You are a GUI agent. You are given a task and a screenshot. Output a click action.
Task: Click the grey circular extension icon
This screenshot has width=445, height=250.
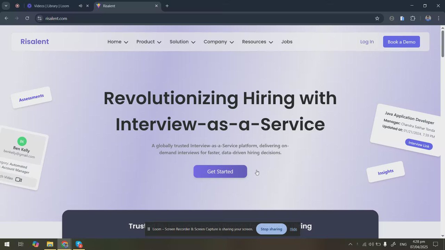click(392, 18)
